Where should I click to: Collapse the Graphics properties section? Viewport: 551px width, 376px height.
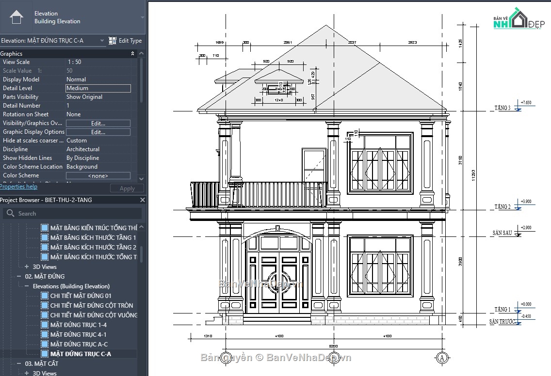pos(132,53)
